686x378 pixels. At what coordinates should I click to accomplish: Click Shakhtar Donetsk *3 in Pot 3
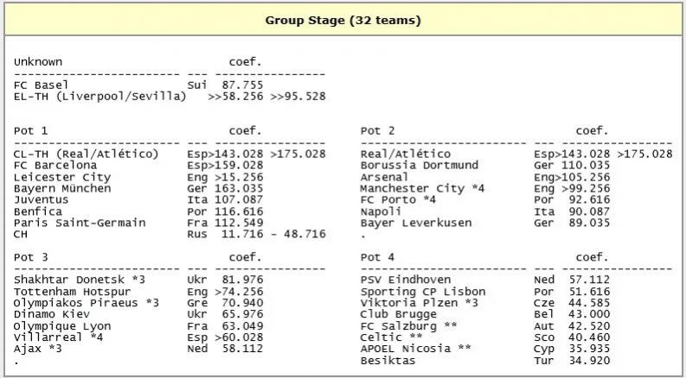point(87,280)
